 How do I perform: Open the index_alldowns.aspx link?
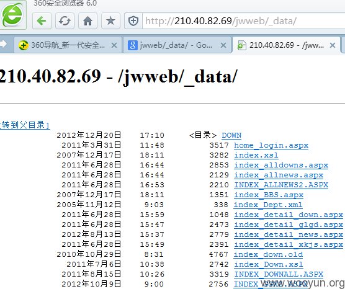pyautogui.click(x=281, y=165)
